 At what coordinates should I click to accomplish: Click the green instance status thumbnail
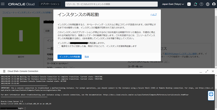[21, 36]
